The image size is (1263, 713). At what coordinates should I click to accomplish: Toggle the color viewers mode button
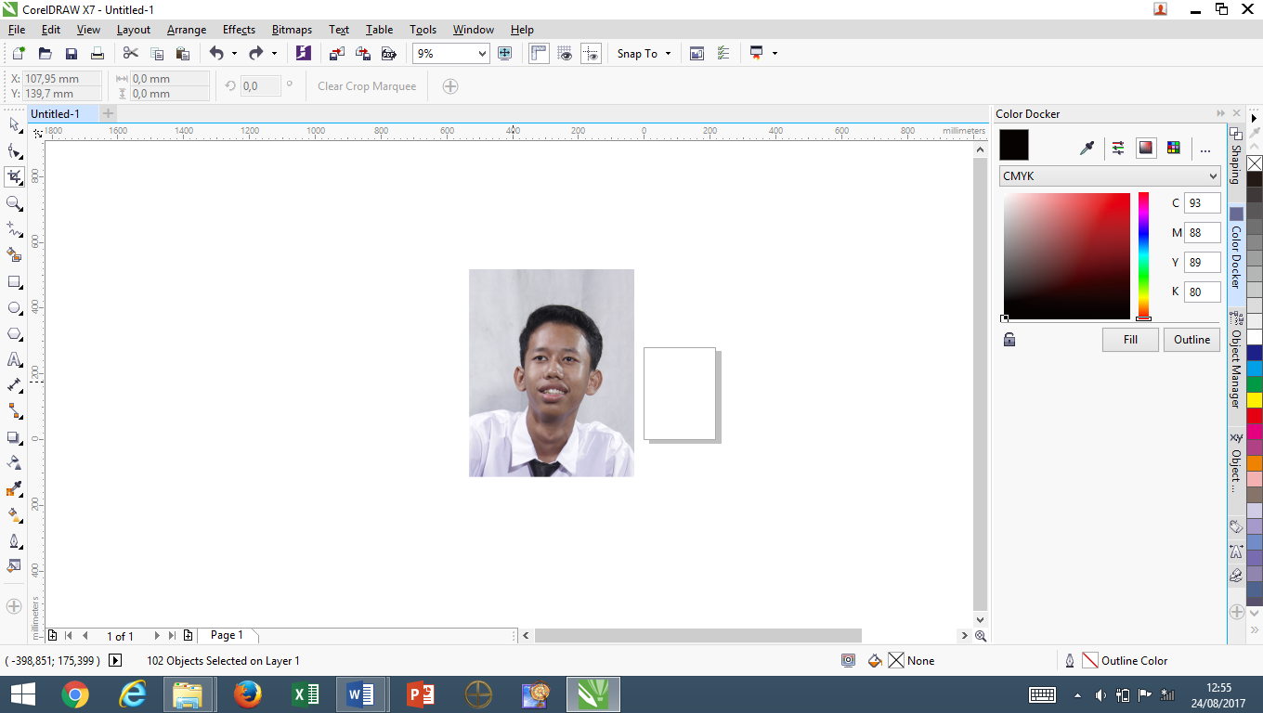tap(1146, 147)
